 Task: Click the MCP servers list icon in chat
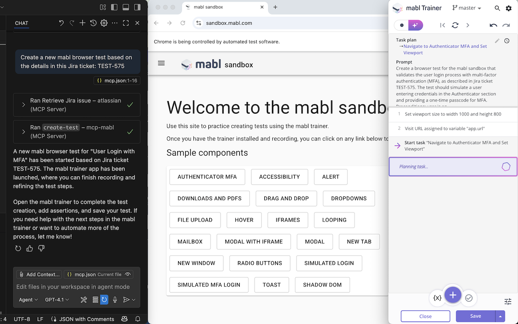(x=95, y=300)
